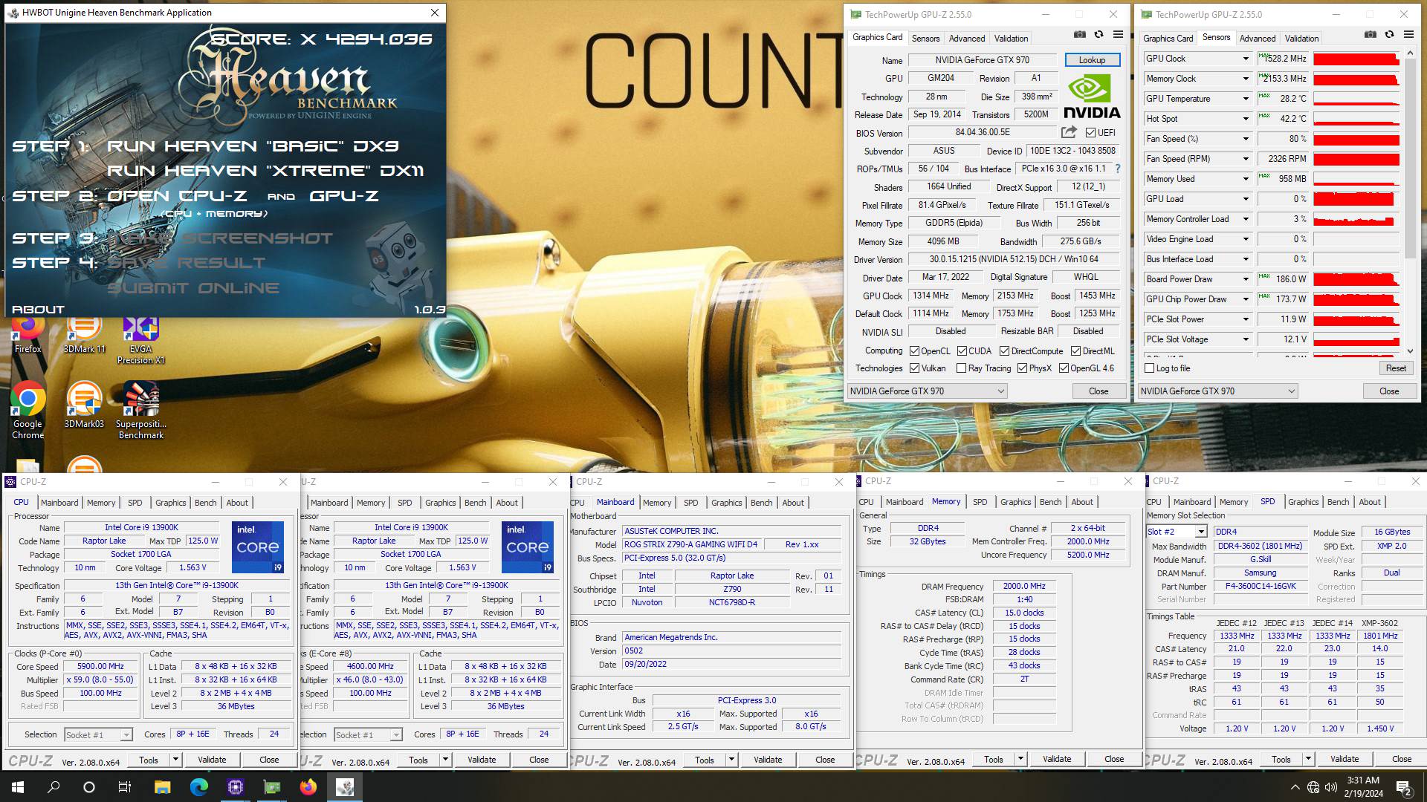Screen dimensions: 1427x802
Task: Open GPU selector dropdown in Graphics Card window
Action: 927,391
